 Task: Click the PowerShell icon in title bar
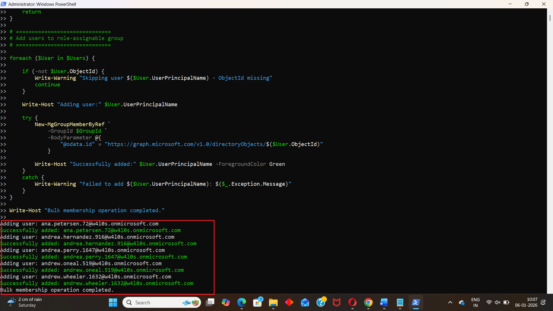click(x=3, y=4)
